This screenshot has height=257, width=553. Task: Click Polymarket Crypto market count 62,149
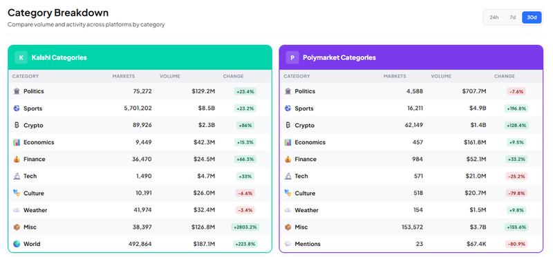413,125
